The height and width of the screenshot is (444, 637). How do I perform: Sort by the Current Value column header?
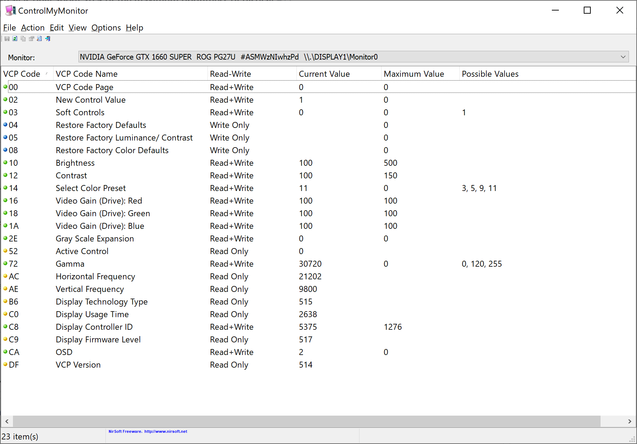tap(324, 74)
